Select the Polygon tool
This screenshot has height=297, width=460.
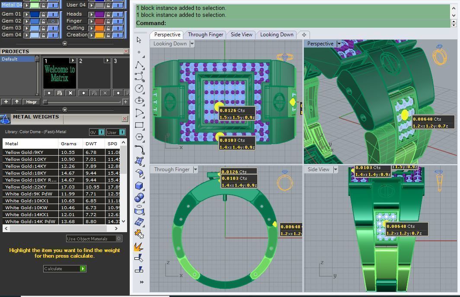139,137
